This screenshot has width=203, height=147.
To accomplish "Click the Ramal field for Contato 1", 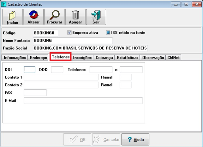I will tap(125, 77).
